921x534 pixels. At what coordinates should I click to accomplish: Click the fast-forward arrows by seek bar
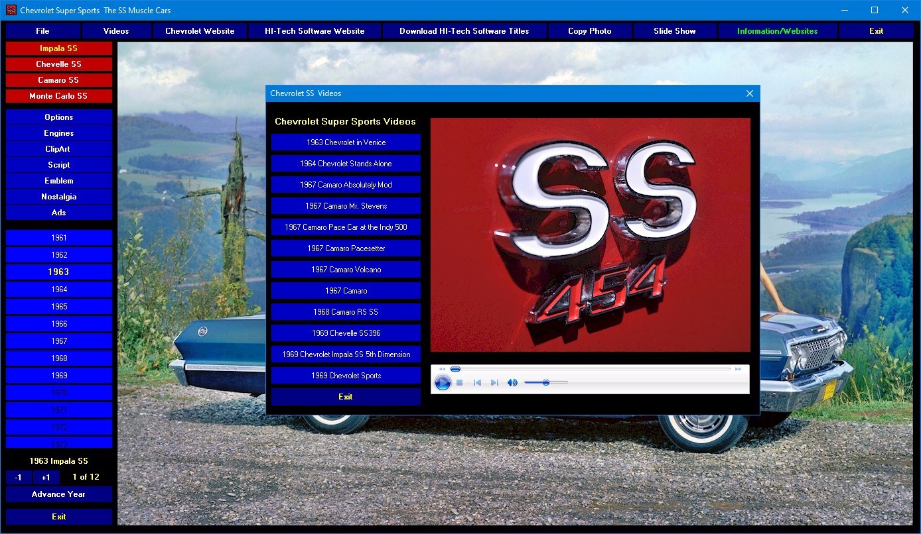click(x=738, y=369)
